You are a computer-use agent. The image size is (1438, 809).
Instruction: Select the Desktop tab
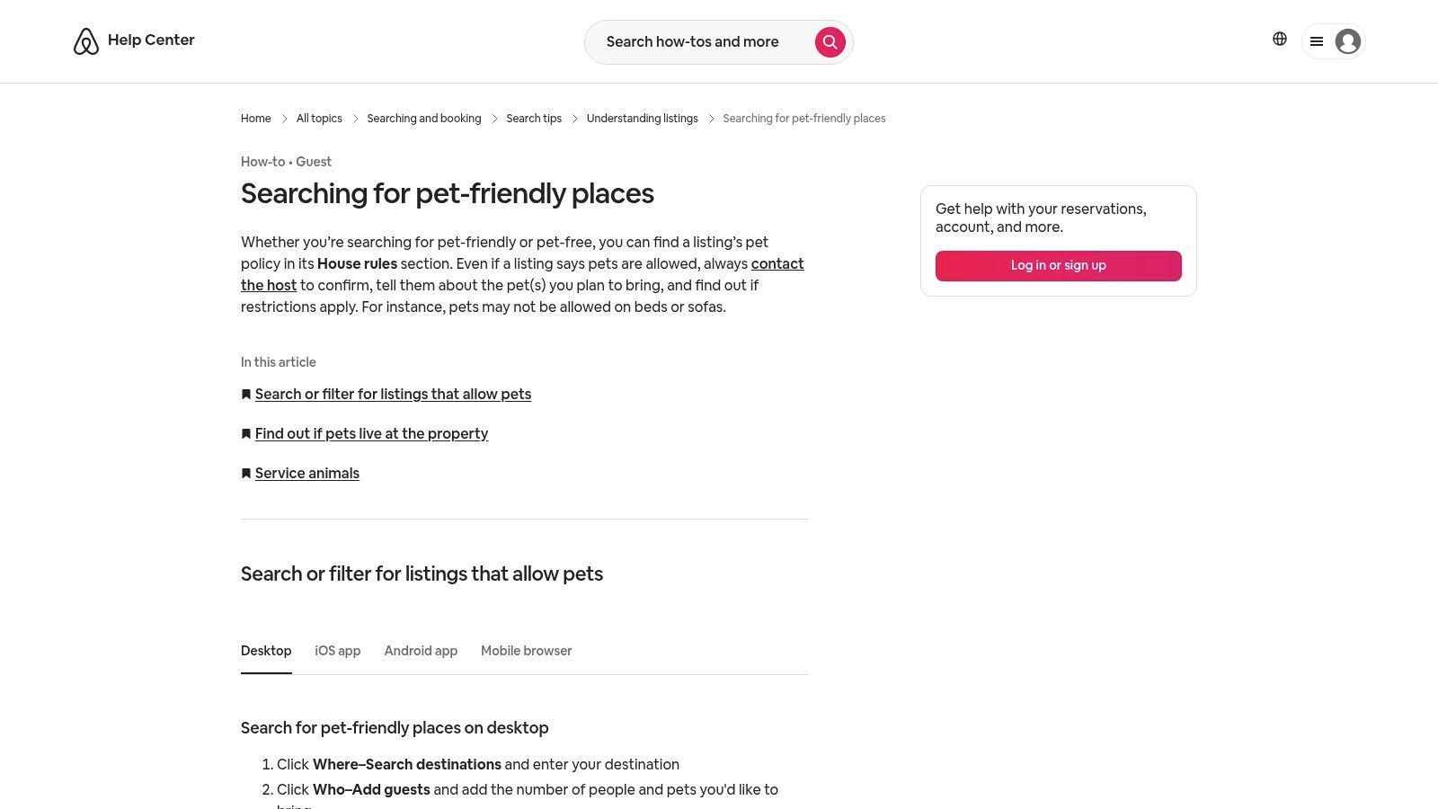(266, 651)
